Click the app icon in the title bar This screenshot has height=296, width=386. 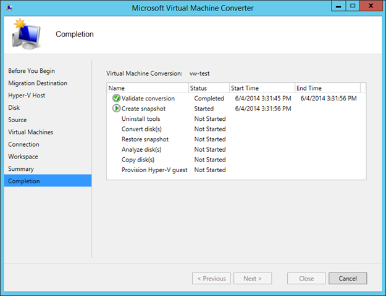[x=9, y=7]
